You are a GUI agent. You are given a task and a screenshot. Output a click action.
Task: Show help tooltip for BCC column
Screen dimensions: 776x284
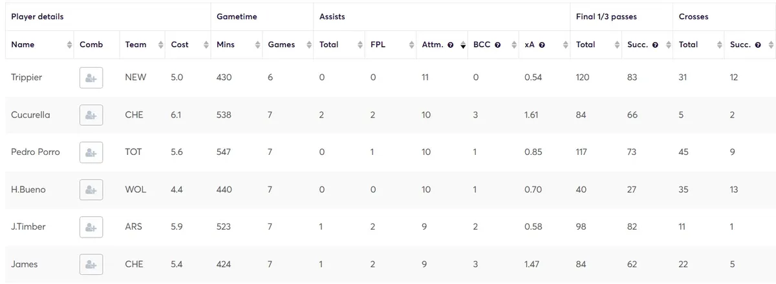point(498,45)
